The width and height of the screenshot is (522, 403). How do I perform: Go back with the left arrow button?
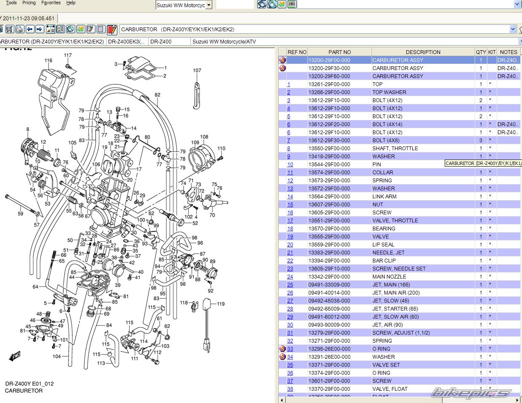click(30, 29)
